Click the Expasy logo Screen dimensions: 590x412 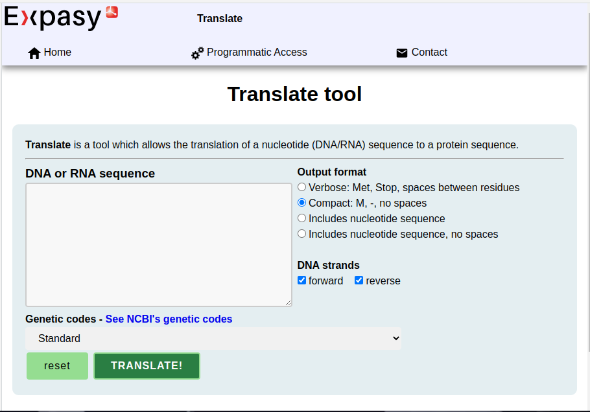pyautogui.click(x=61, y=17)
